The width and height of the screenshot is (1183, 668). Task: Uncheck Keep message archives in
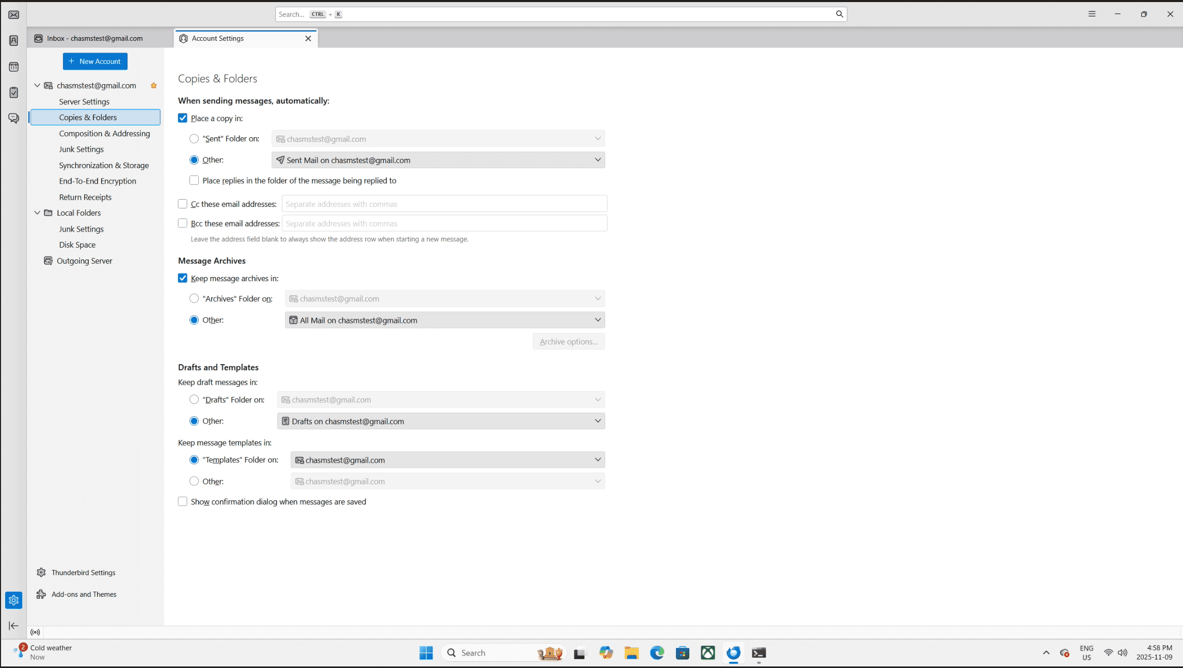pyautogui.click(x=183, y=279)
